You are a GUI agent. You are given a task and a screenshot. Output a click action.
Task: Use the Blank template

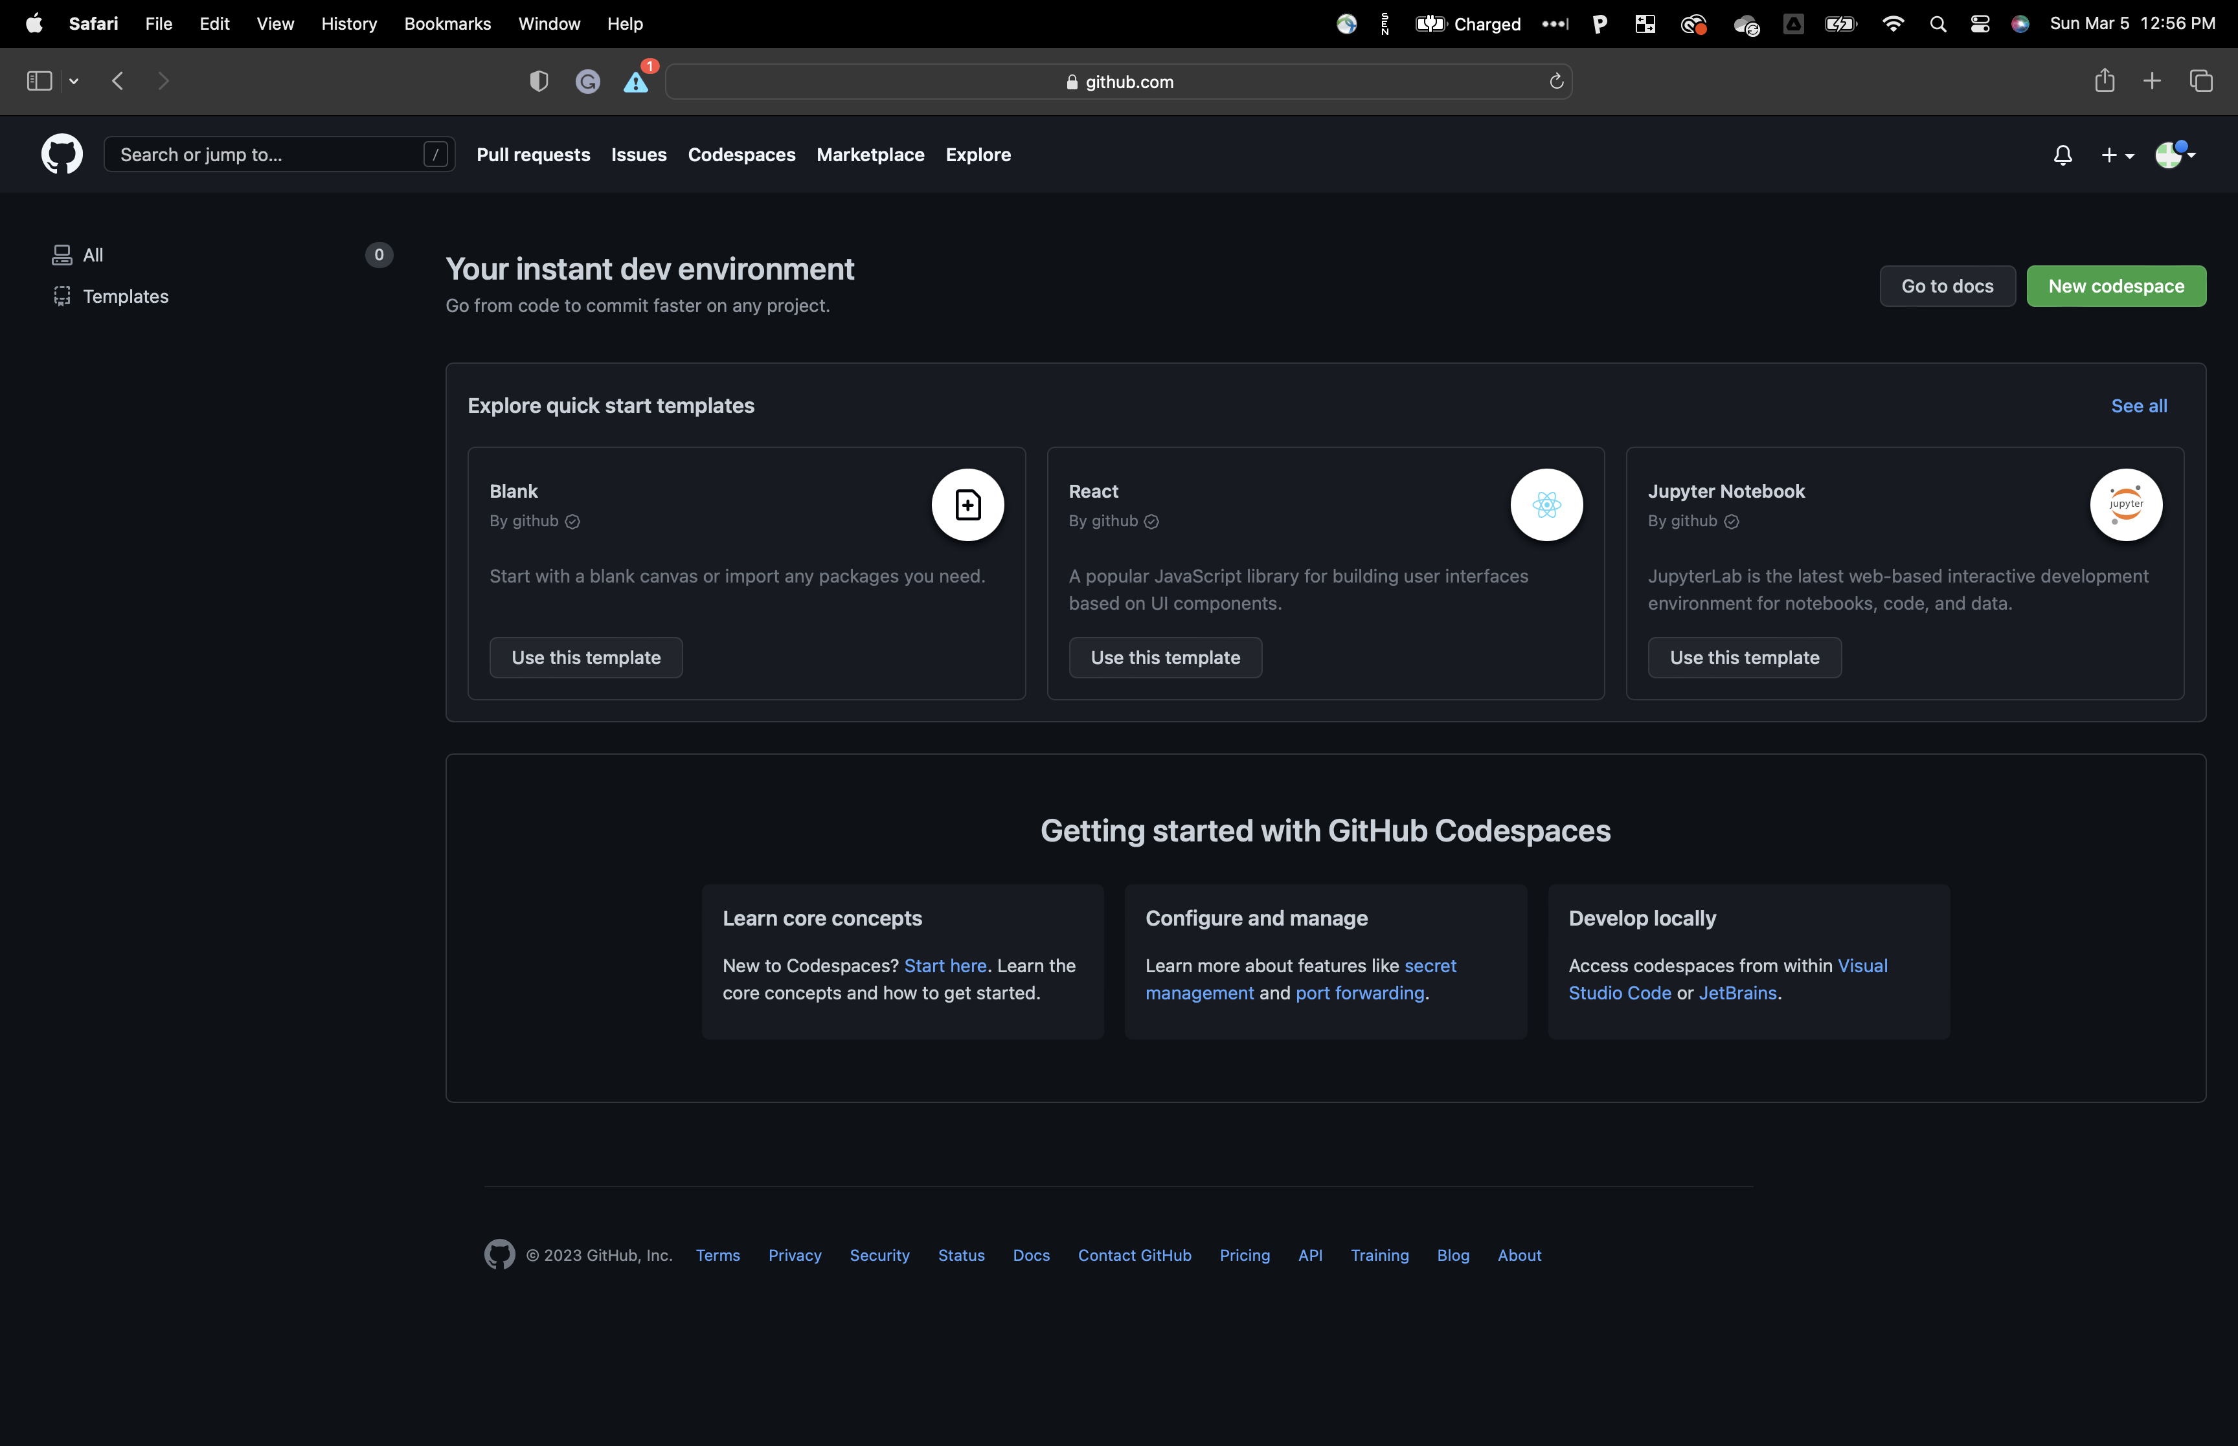586,657
